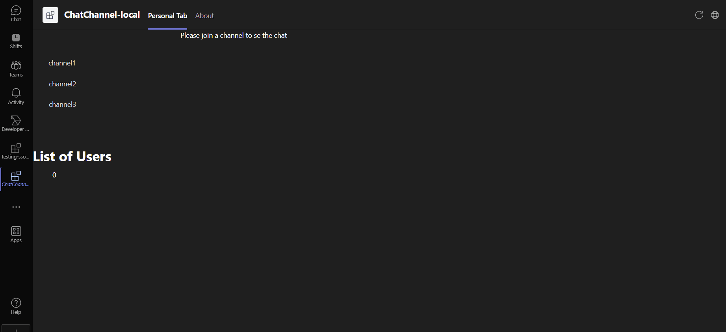Join channel2
The height and width of the screenshot is (332, 726).
[x=62, y=84]
